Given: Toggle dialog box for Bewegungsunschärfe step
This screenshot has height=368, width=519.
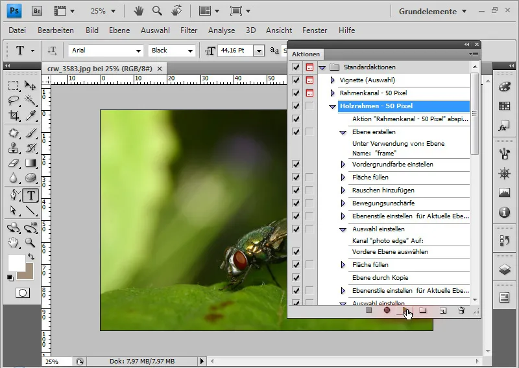Looking at the screenshot, I should 309,203.
